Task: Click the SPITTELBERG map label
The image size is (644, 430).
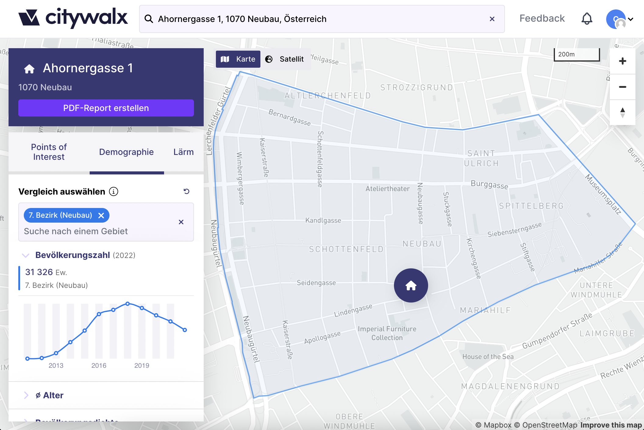Action: 531,206
